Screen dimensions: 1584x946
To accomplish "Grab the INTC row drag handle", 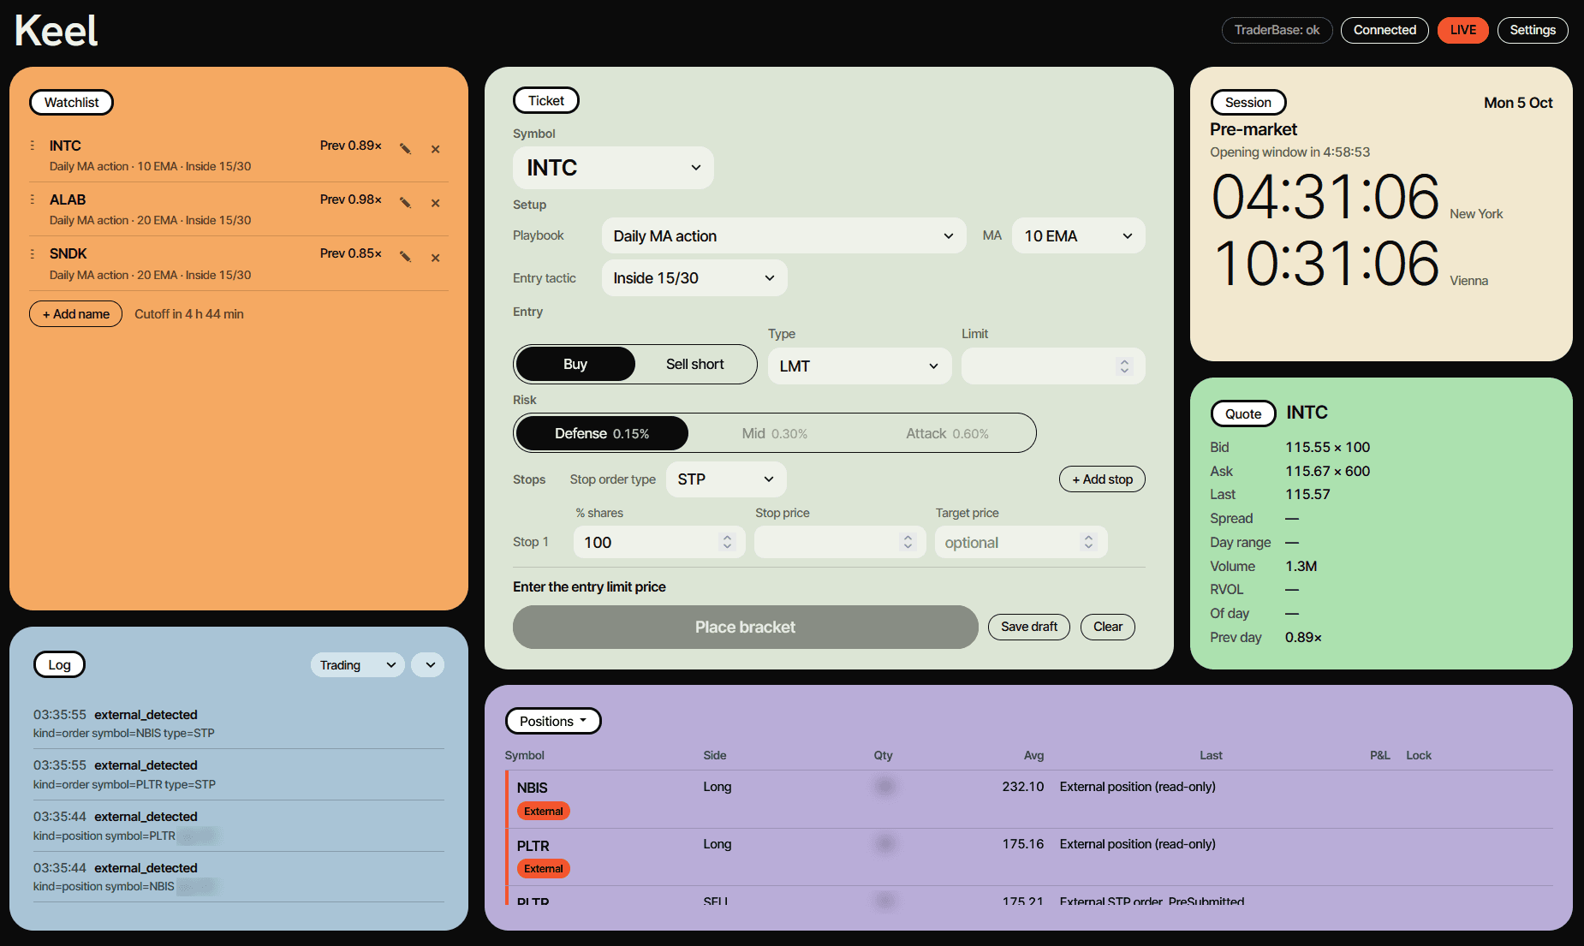I will tap(33, 146).
